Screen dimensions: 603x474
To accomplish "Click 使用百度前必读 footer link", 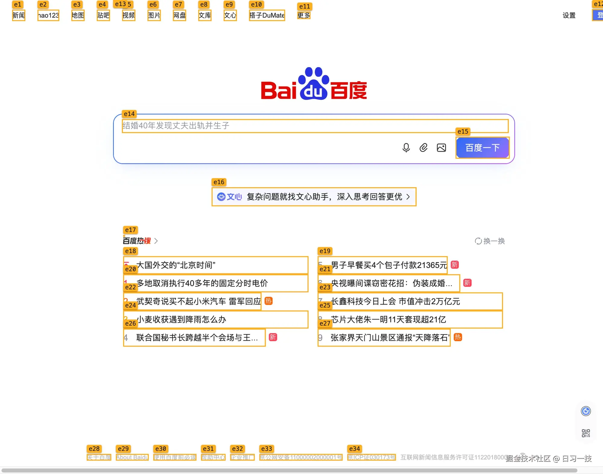I will 175,457.
